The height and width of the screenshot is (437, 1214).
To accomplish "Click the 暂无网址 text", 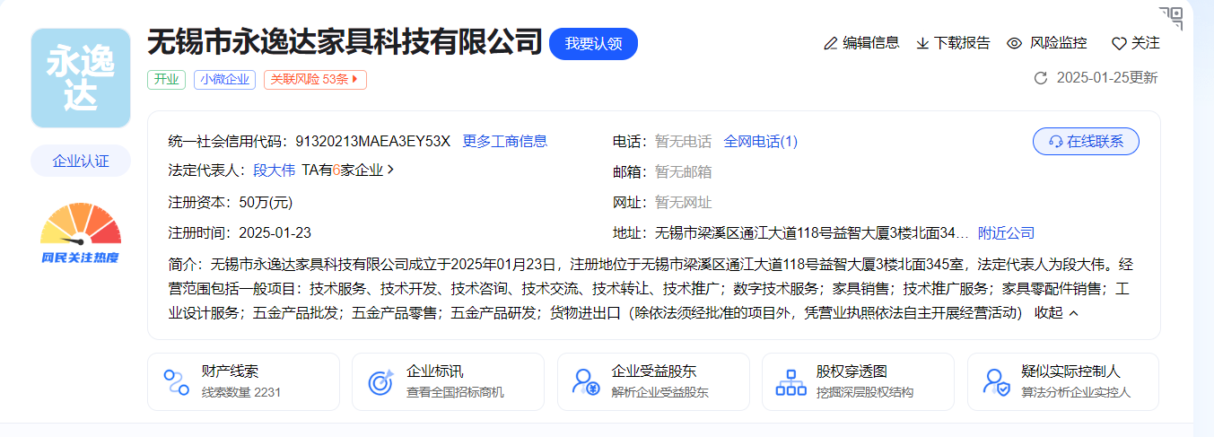I will click(x=683, y=202).
